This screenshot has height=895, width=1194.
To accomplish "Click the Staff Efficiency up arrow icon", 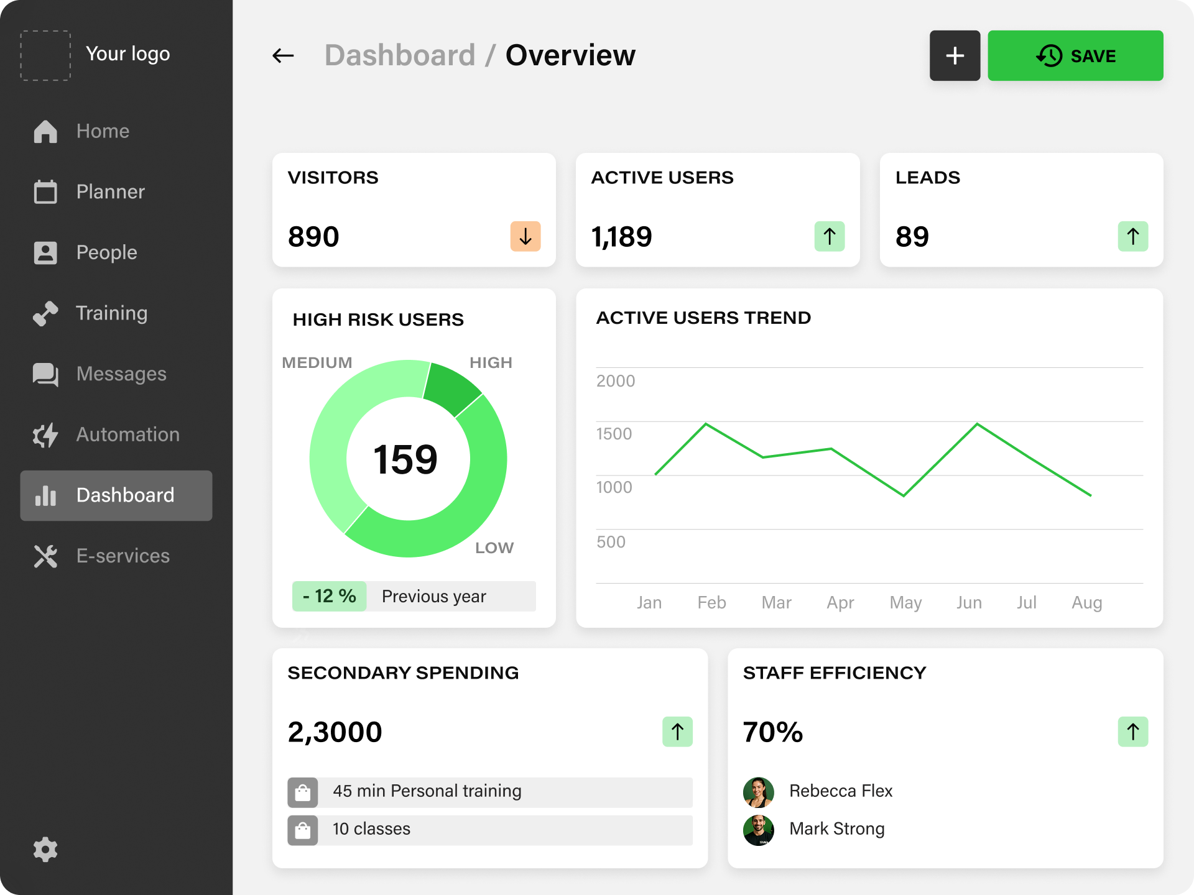I will pyautogui.click(x=1132, y=732).
